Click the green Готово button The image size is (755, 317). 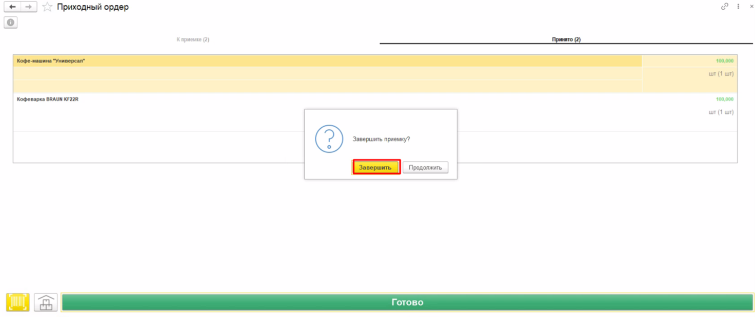pos(407,302)
